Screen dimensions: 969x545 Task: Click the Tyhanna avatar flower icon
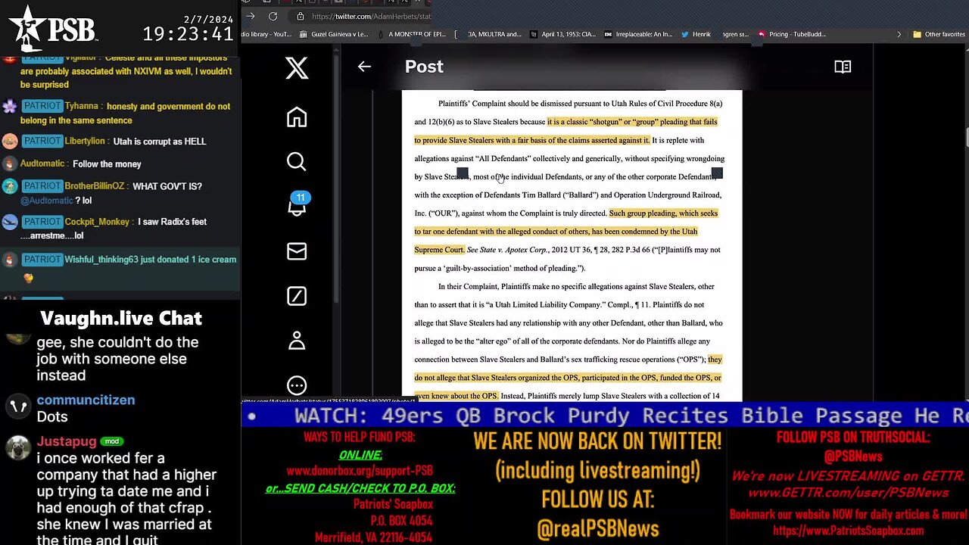(x=10, y=107)
